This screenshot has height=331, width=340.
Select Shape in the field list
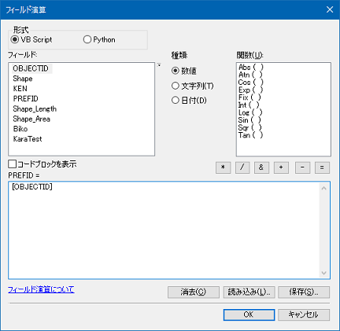pyautogui.click(x=23, y=79)
